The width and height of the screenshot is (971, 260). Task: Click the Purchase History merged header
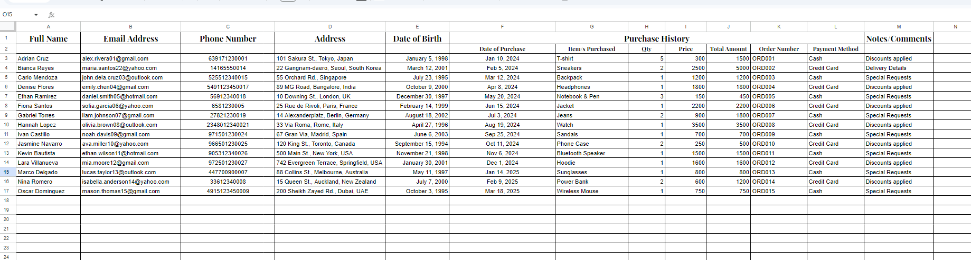pos(656,38)
